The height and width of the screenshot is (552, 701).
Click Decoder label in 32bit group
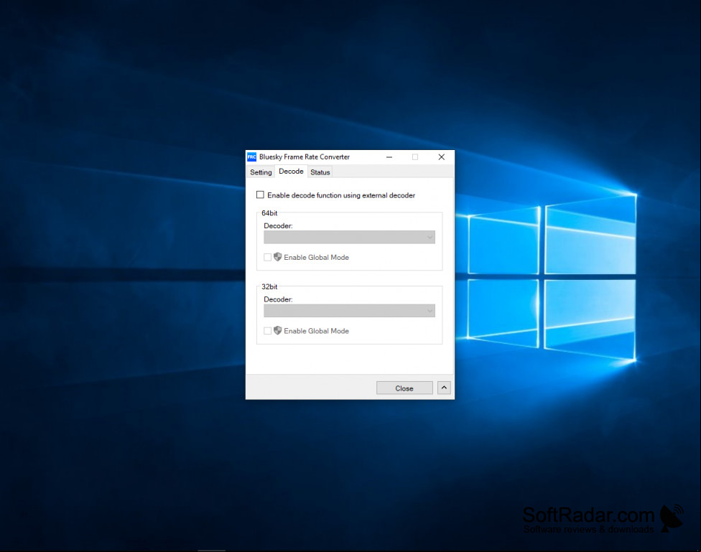(278, 299)
